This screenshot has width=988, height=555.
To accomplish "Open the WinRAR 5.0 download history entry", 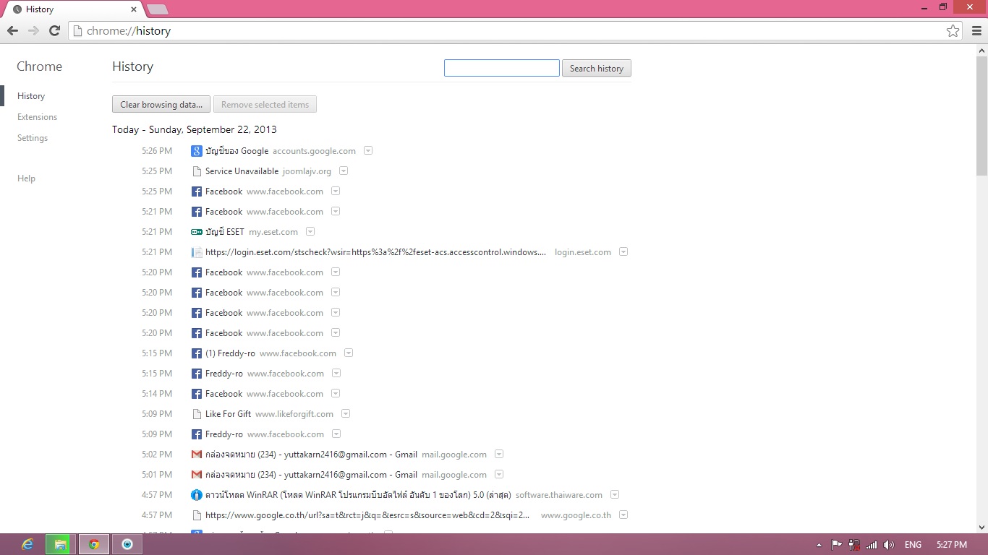I will click(x=358, y=495).
